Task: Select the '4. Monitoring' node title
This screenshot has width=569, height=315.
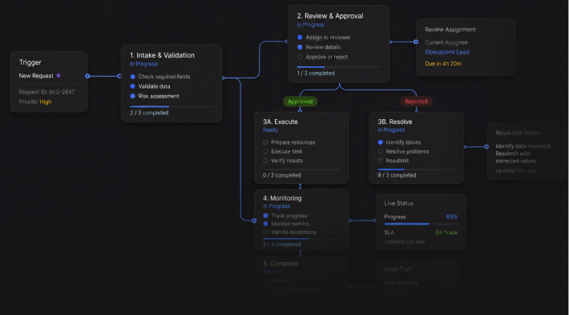Action: (x=282, y=198)
